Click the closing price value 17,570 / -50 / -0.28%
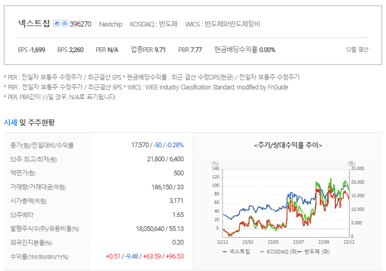Viewport: 386px width, 271px height. pos(157,145)
